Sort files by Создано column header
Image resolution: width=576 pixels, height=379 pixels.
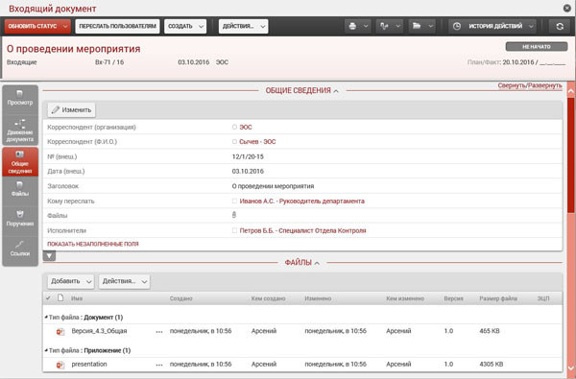181,298
